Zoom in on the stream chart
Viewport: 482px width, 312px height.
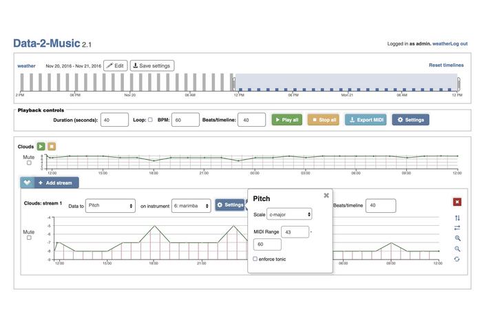point(457,238)
